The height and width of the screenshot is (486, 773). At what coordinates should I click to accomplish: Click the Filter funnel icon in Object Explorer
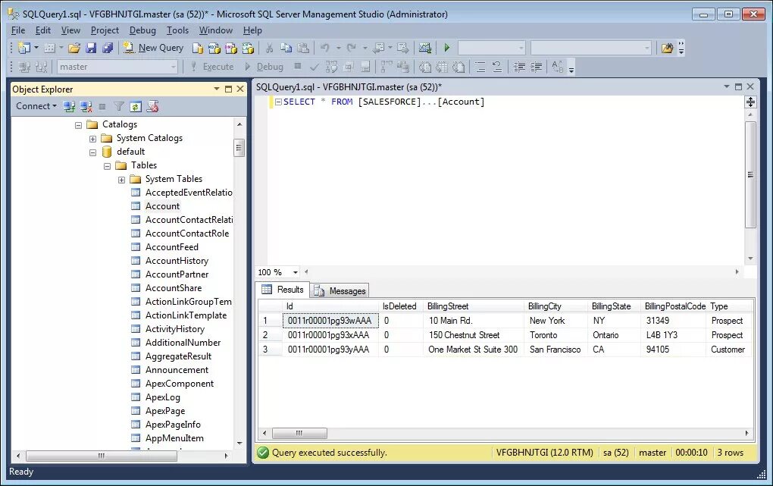119,107
